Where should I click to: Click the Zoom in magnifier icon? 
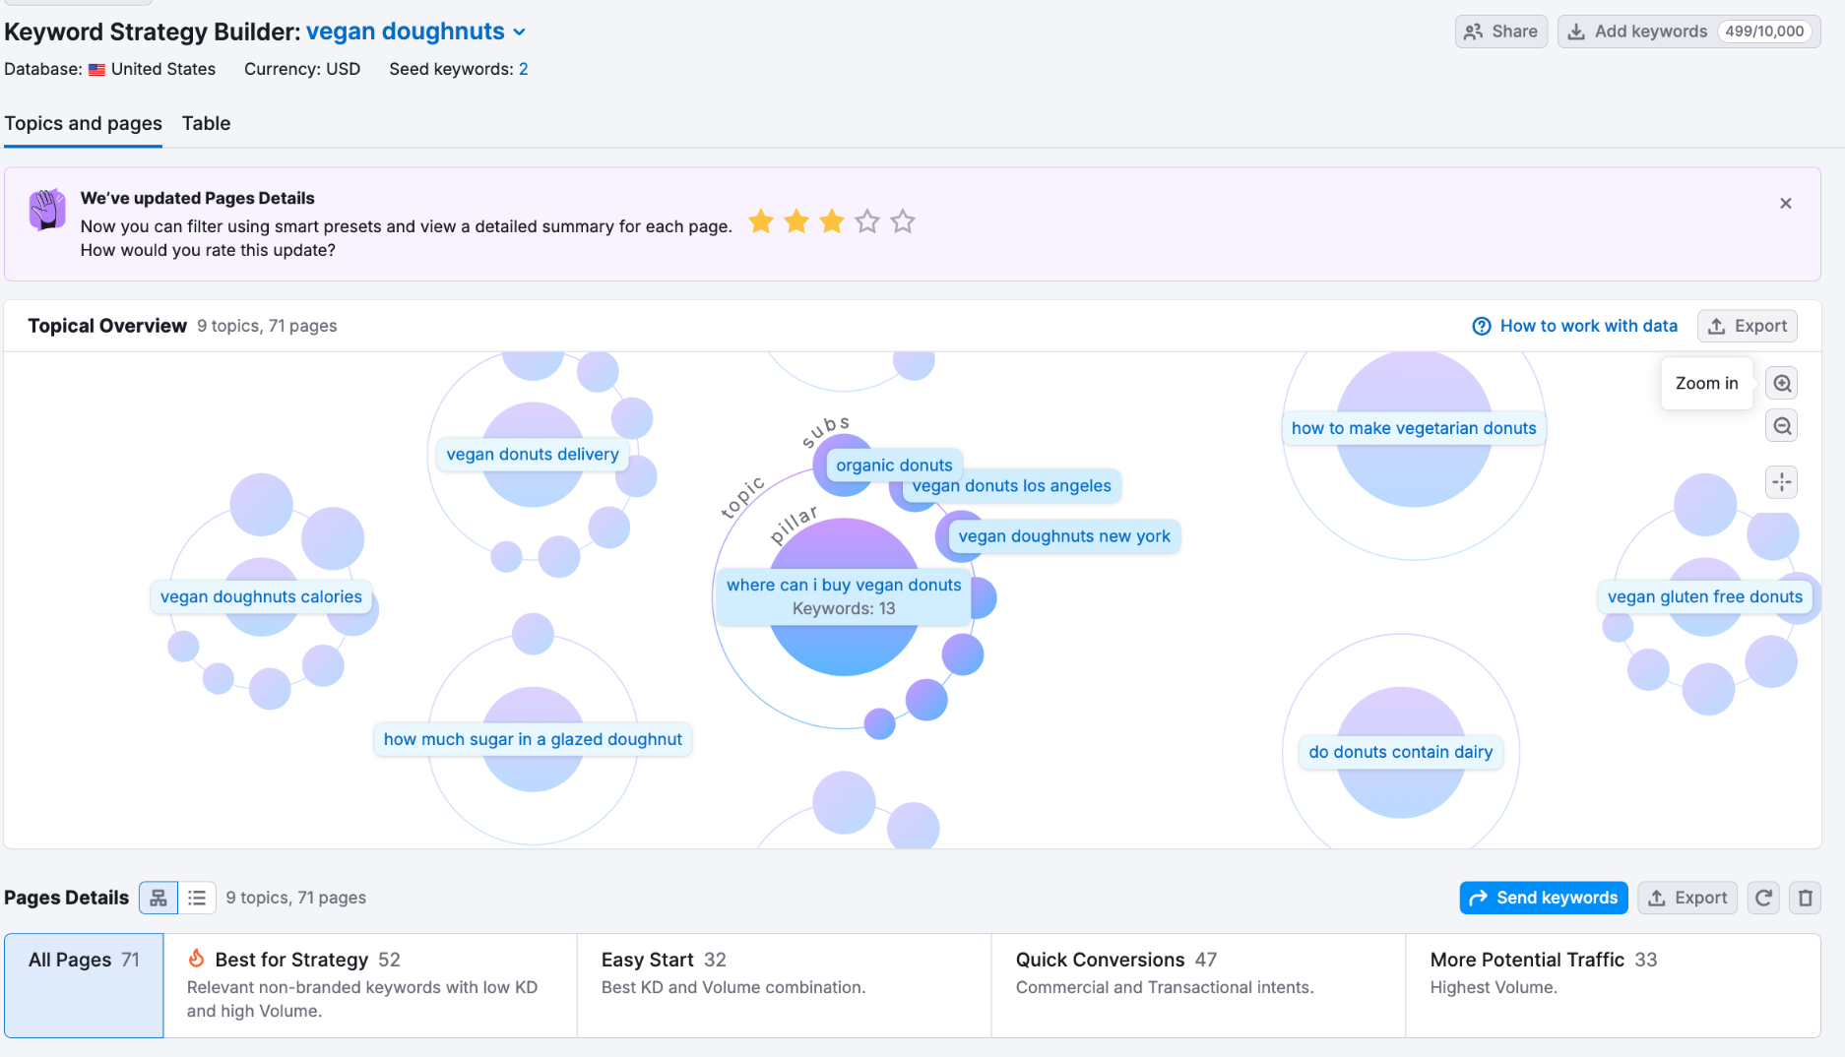[x=1782, y=384]
